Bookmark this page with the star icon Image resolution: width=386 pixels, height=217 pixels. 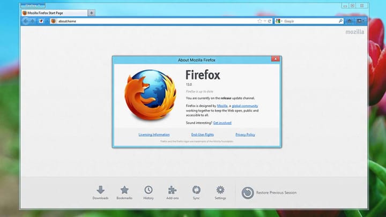coord(259,21)
